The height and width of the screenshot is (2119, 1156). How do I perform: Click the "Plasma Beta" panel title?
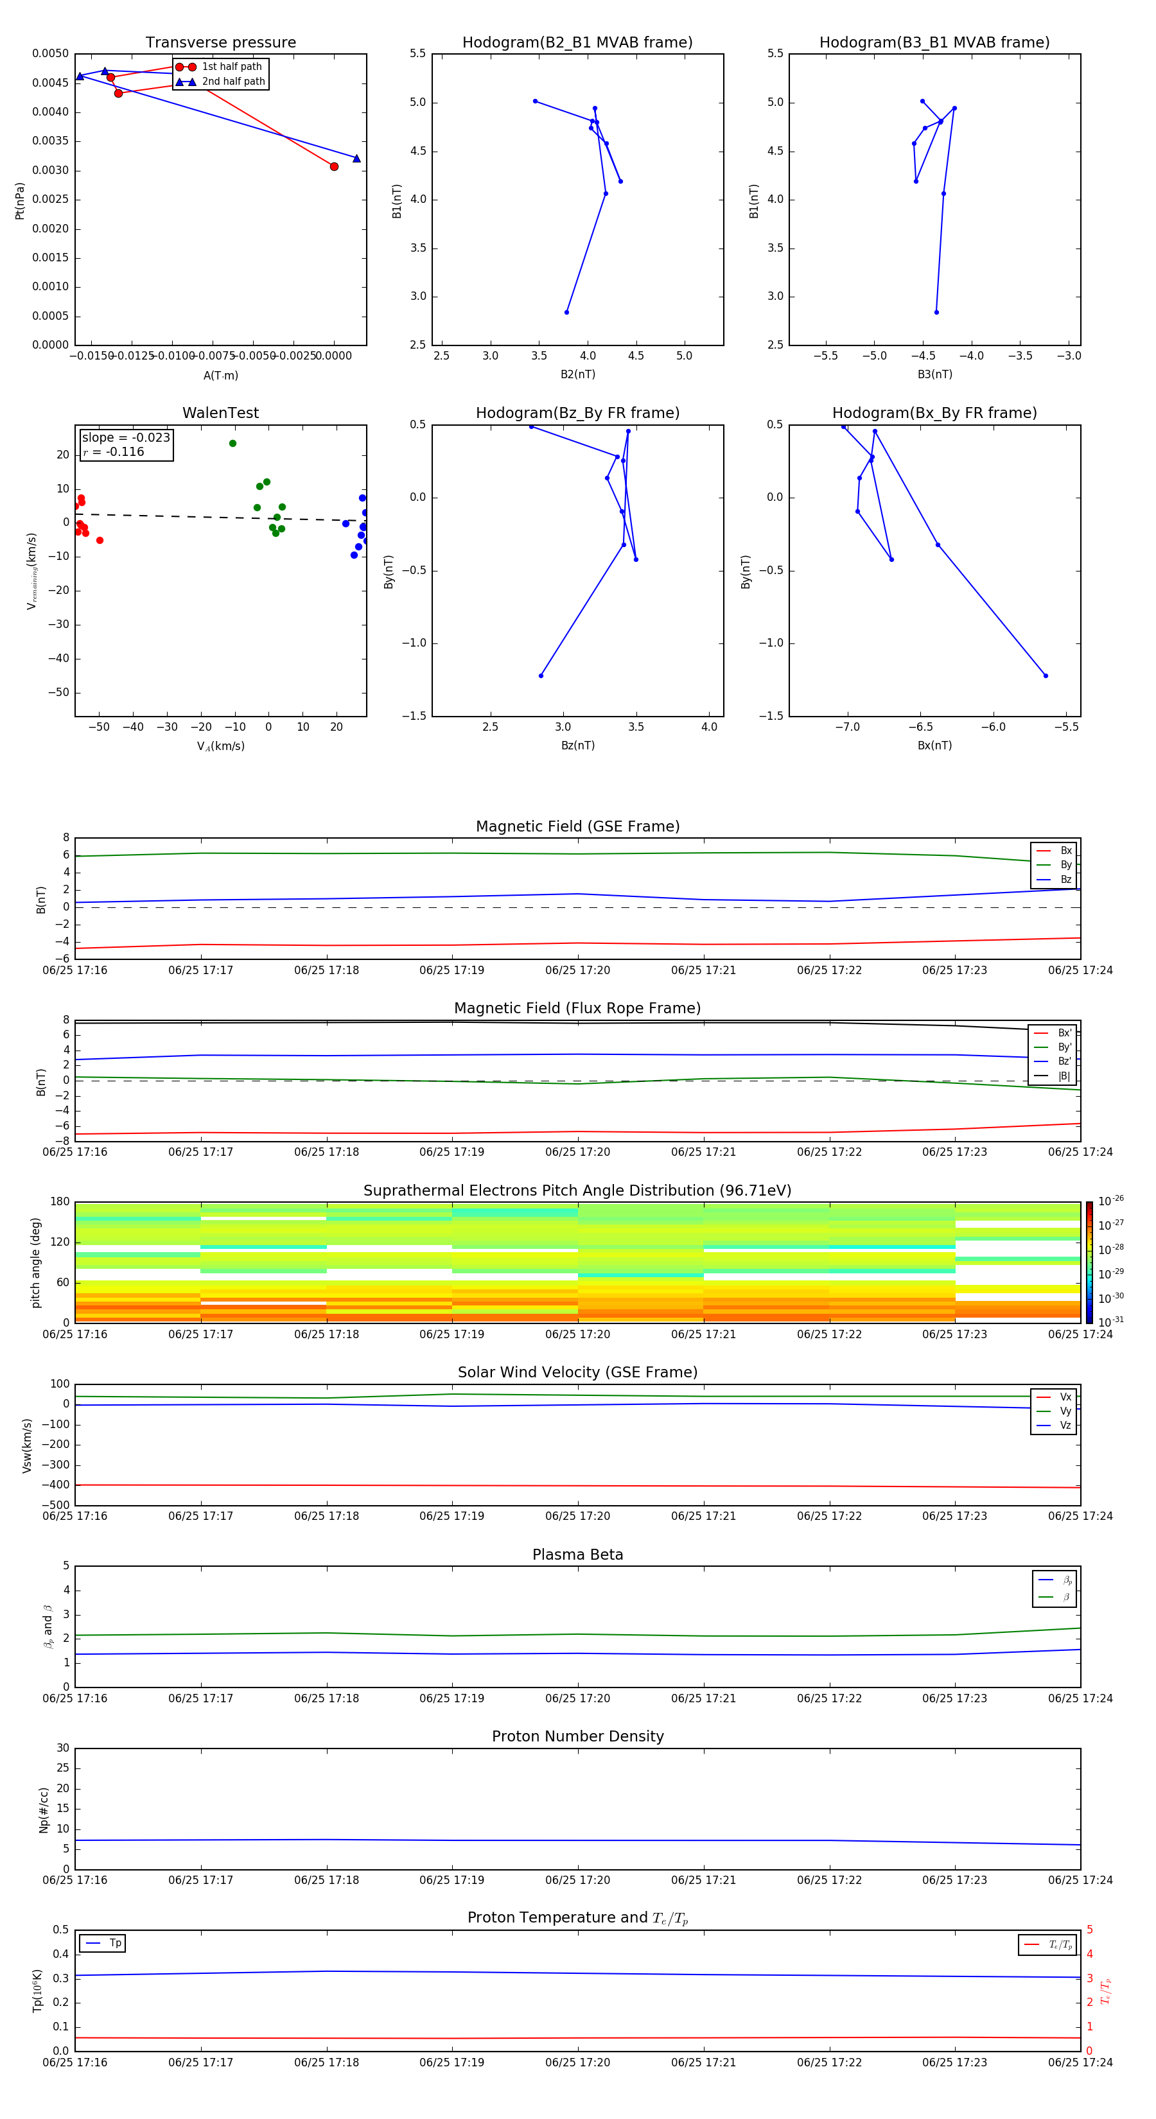pos(577,1555)
